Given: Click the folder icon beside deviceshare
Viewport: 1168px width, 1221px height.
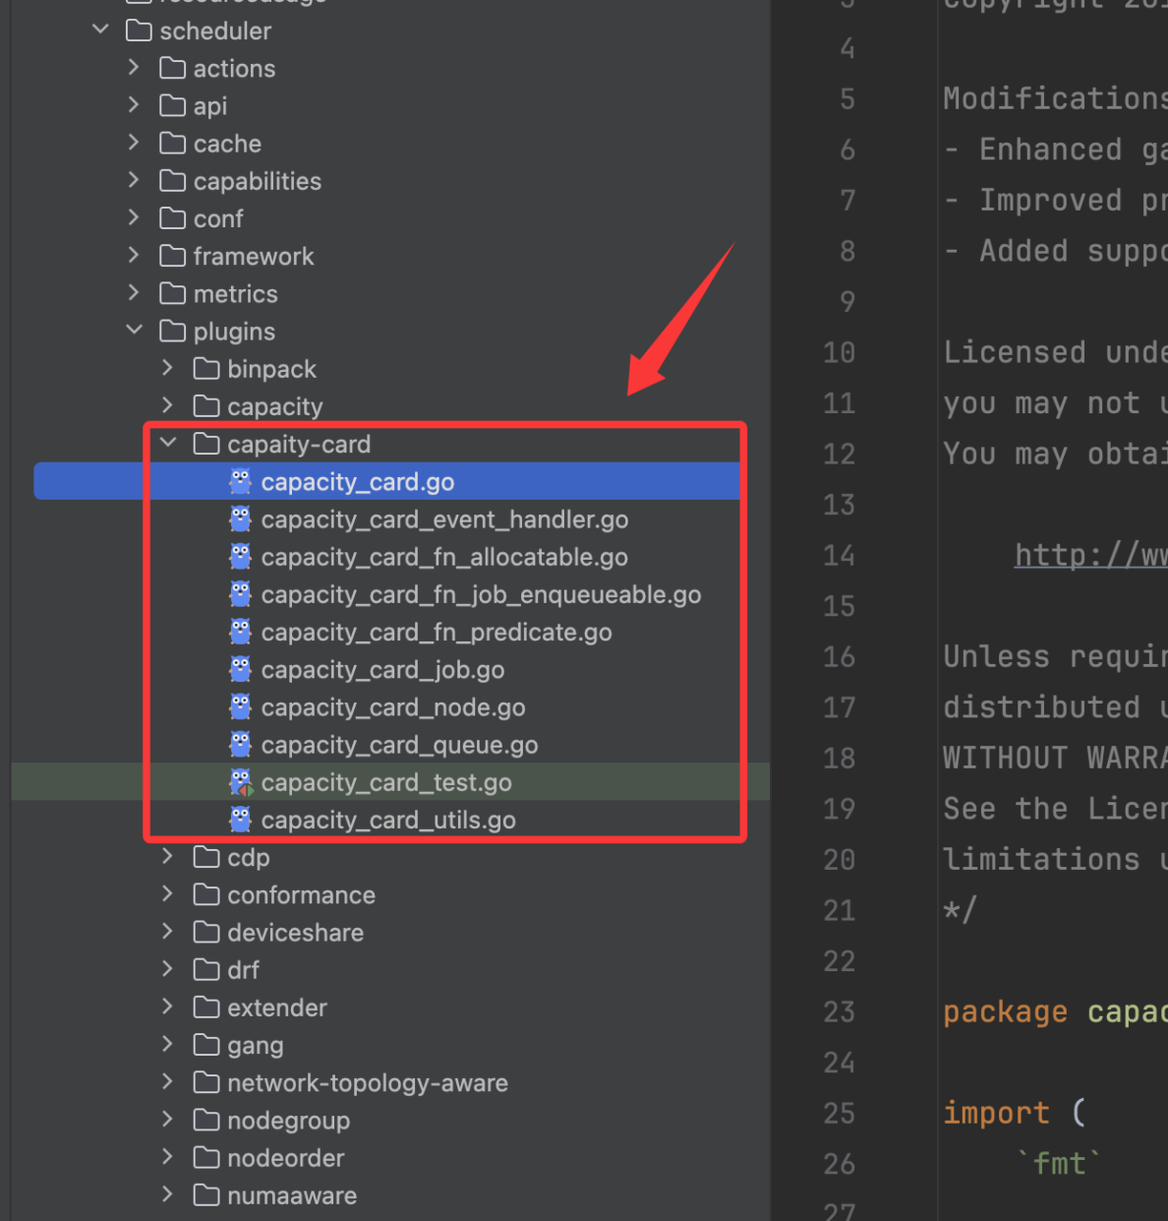Looking at the screenshot, I should [206, 932].
